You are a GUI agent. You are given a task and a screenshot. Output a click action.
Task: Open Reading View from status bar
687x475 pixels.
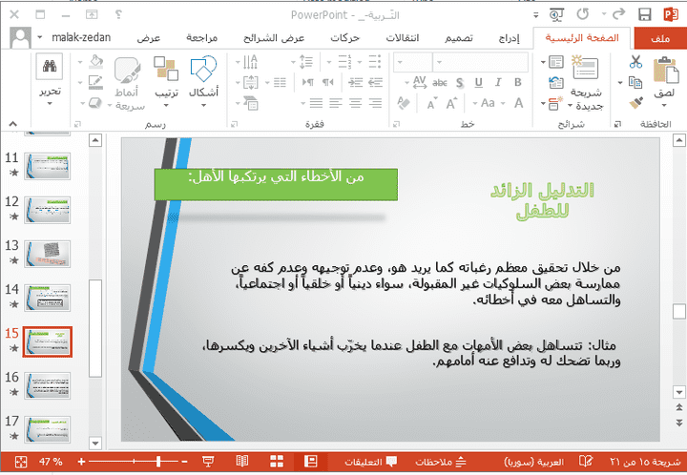pyautogui.click(x=242, y=462)
